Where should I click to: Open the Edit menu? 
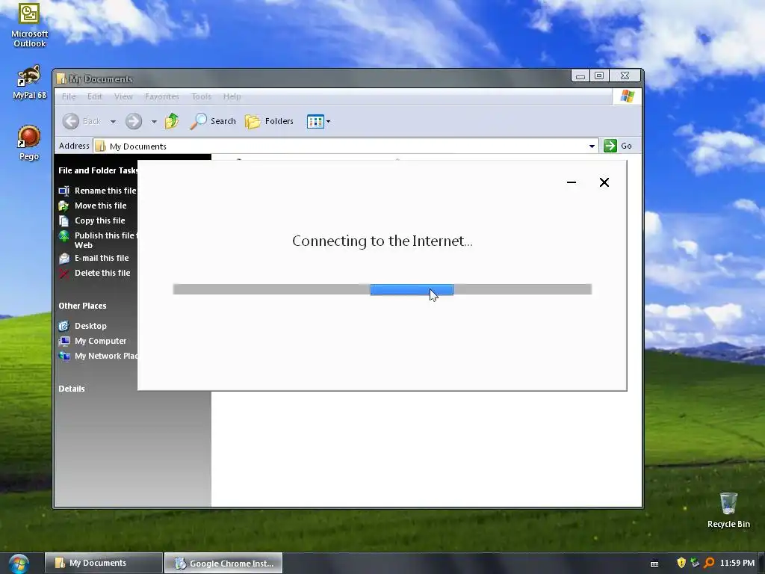pyautogui.click(x=95, y=96)
